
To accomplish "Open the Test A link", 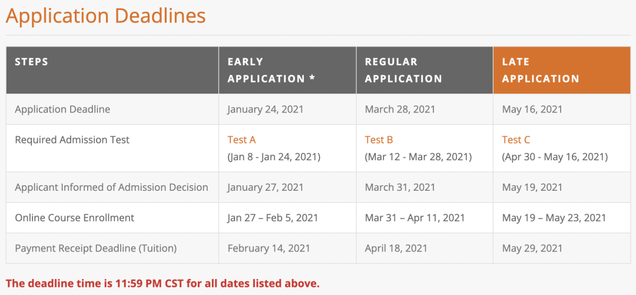I will point(241,140).
